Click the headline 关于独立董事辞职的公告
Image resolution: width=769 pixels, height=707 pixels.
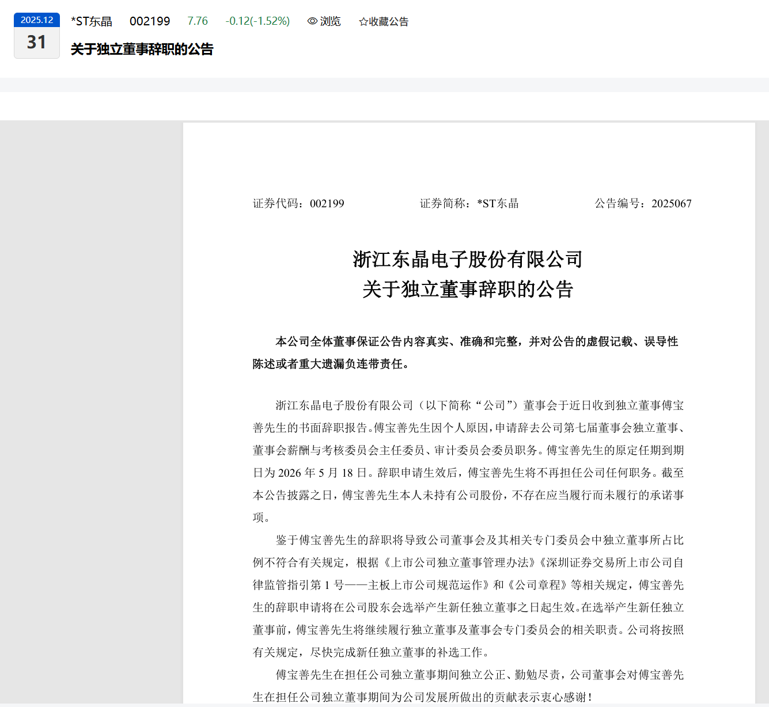(x=142, y=50)
